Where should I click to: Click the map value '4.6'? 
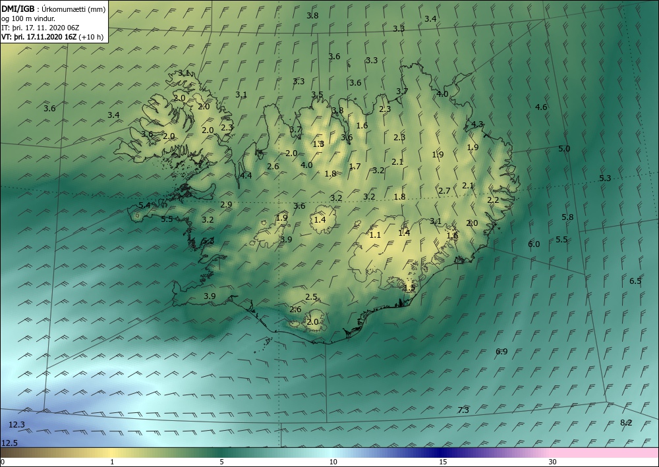(x=541, y=107)
